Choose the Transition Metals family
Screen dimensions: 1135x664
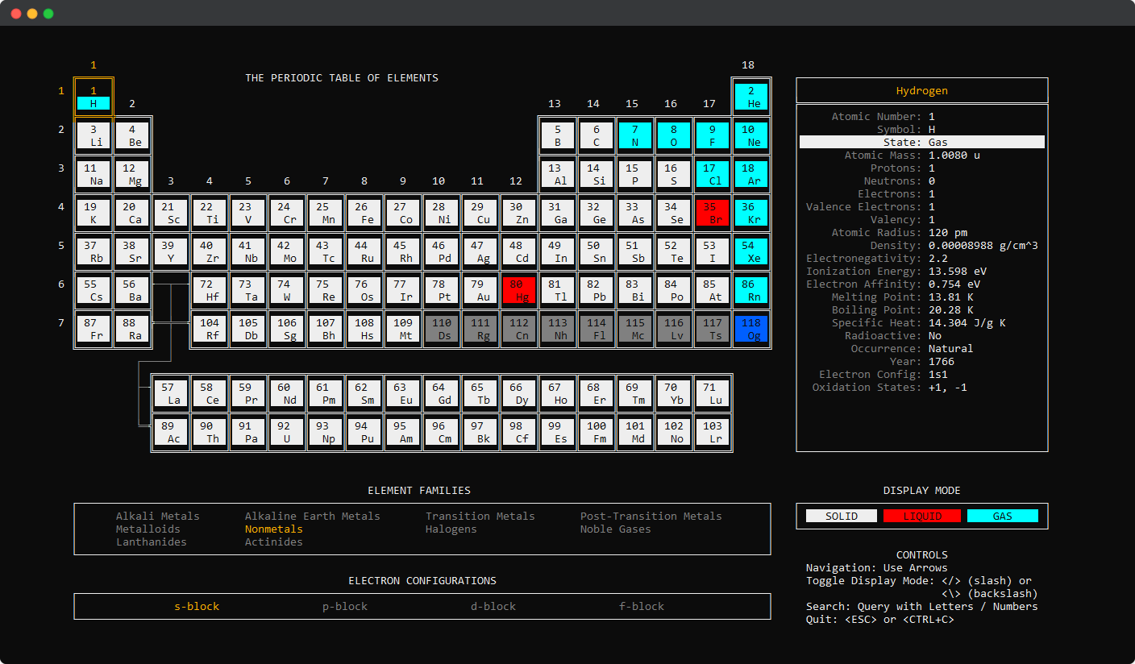click(x=480, y=517)
